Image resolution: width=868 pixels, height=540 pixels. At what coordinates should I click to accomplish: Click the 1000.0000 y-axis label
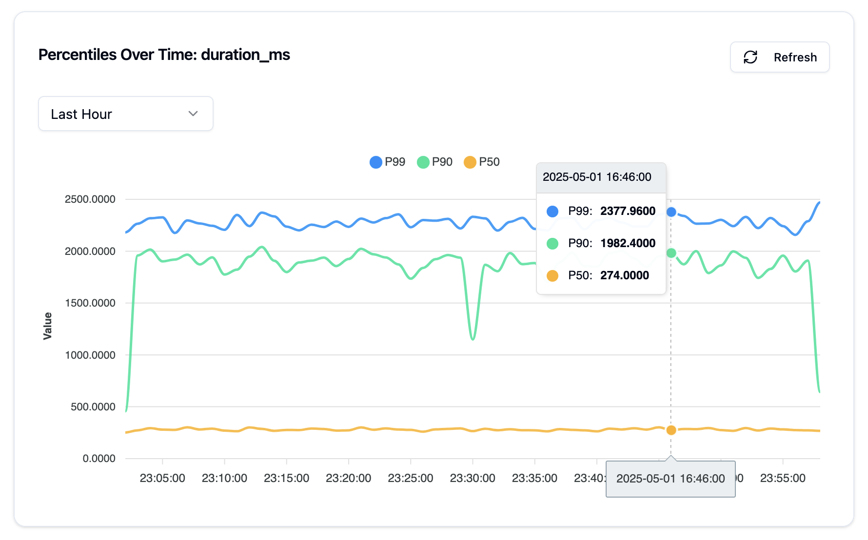(x=90, y=355)
